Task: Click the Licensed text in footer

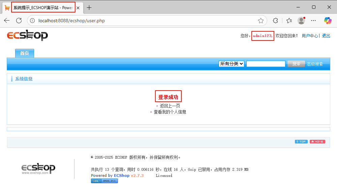Action: tap(164, 175)
